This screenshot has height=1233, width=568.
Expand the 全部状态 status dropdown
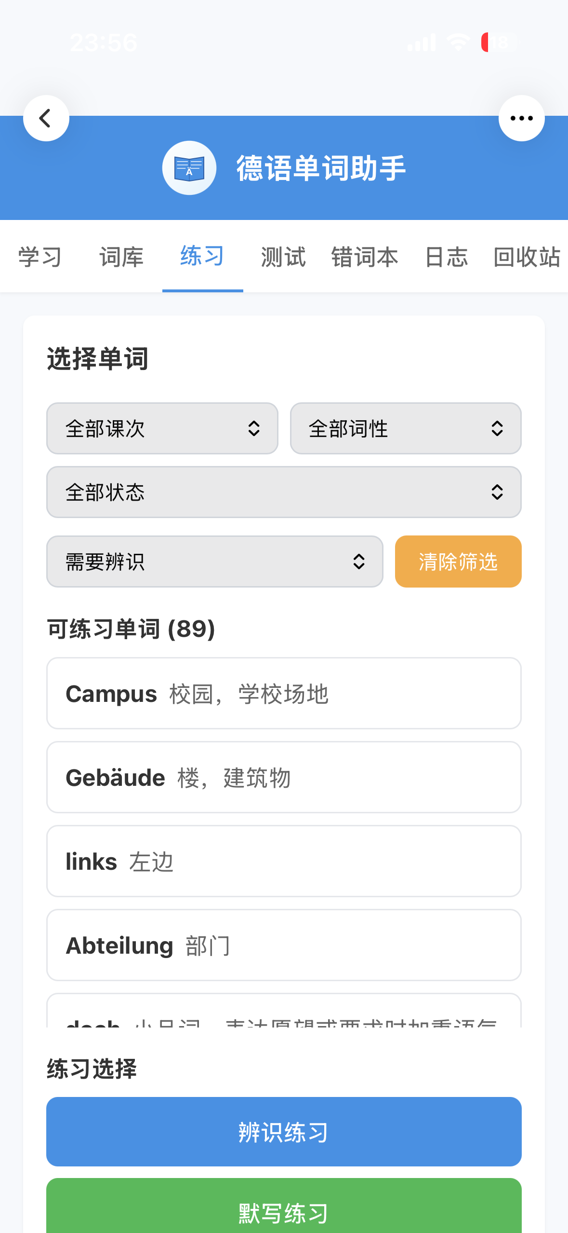[284, 492]
